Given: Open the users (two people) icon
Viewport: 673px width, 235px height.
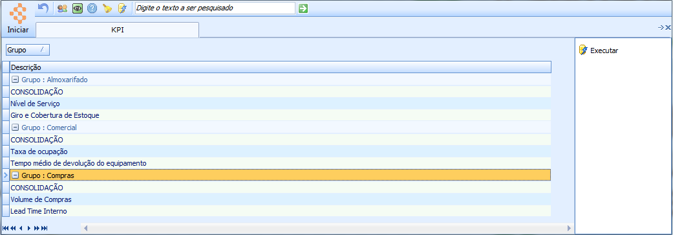Looking at the screenshot, I should 62,8.
